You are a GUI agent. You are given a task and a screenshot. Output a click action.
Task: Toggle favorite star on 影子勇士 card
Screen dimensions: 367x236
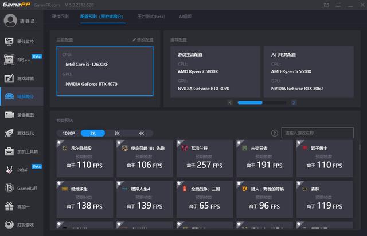(299, 142)
